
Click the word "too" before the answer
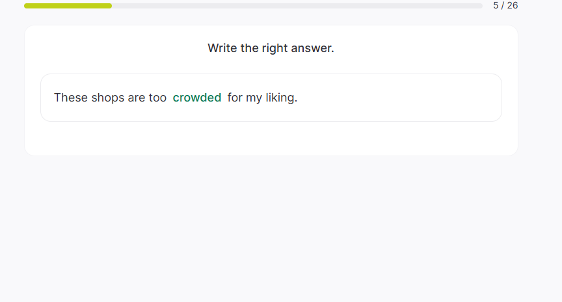(x=157, y=98)
